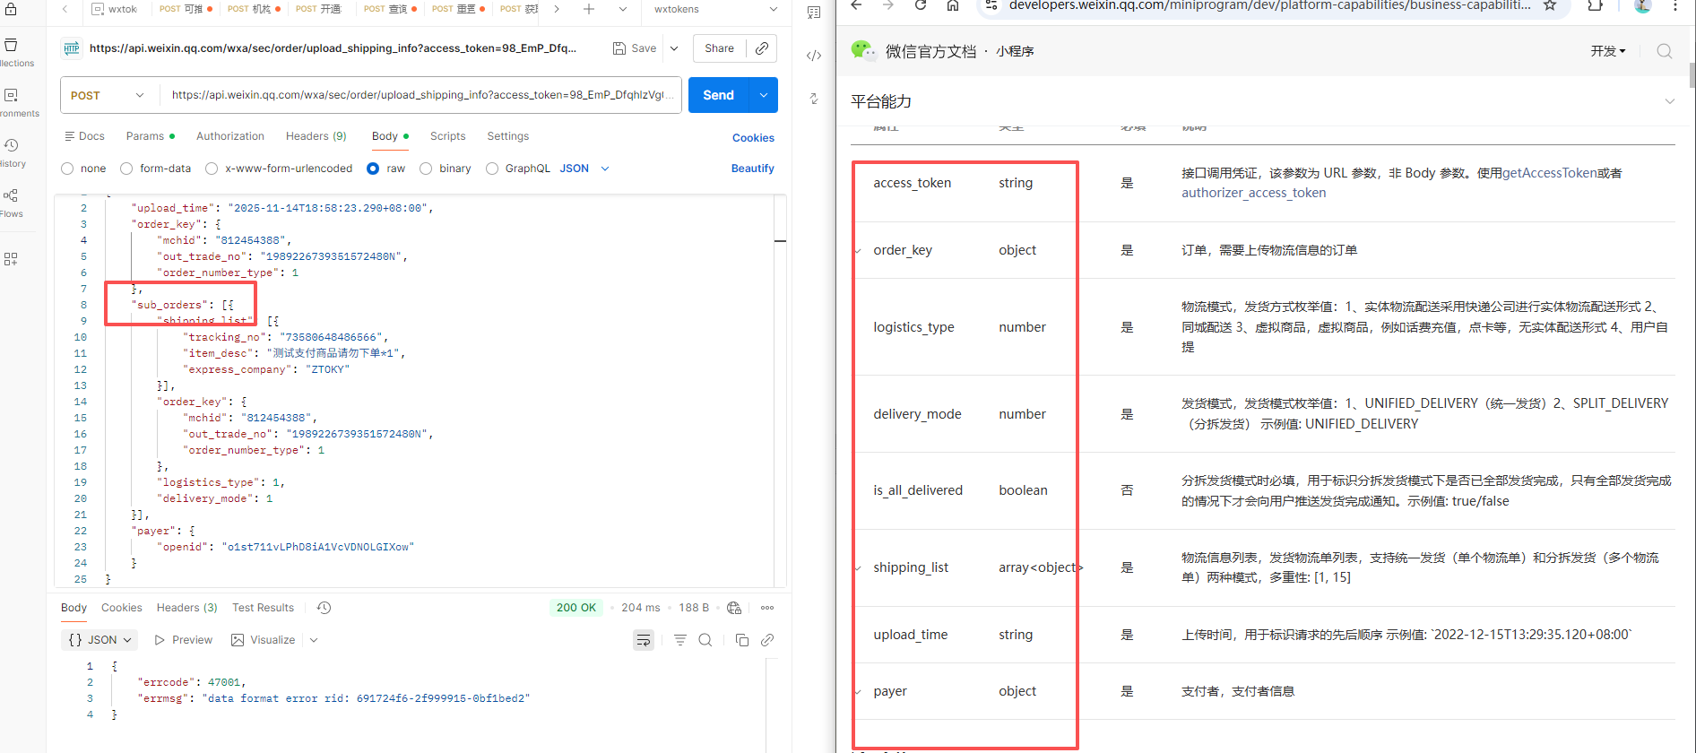The width and height of the screenshot is (1696, 753).
Task: Open the Cookies link below Send
Action: click(x=753, y=138)
